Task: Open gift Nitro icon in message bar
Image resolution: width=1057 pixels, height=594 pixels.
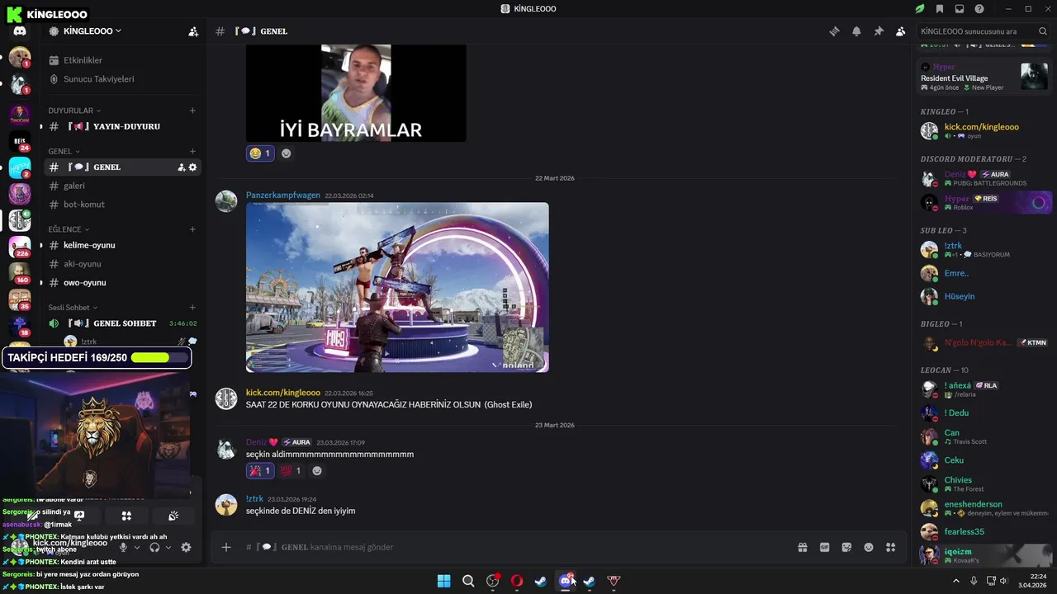Action: click(802, 547)
